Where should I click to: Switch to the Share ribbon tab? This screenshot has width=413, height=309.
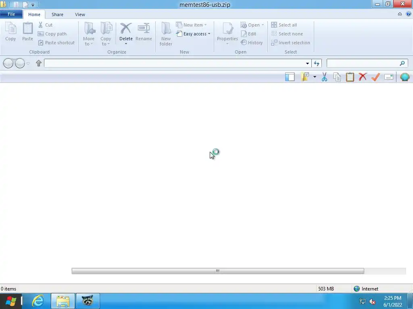click(57, 14)
